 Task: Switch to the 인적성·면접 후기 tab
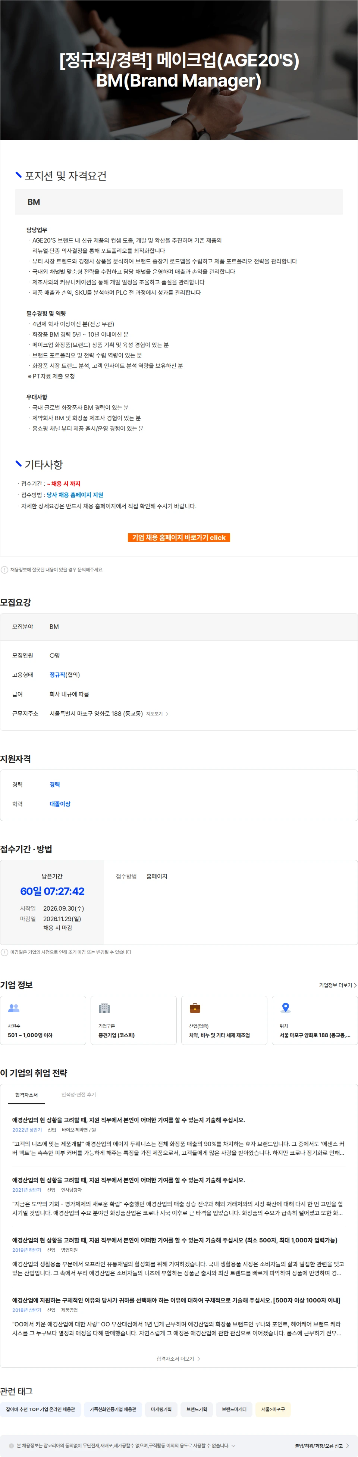pos(79,1095)
